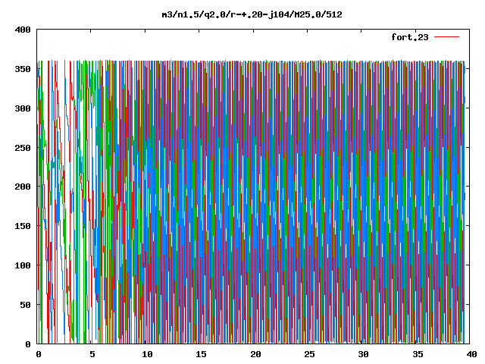
Task: Click the y-axis label 100
Action: pyautogui.click(x=23, y=265)
